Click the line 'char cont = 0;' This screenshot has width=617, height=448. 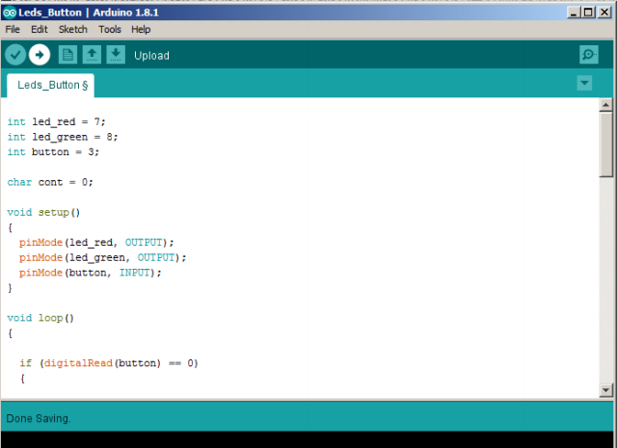[50, 182]
